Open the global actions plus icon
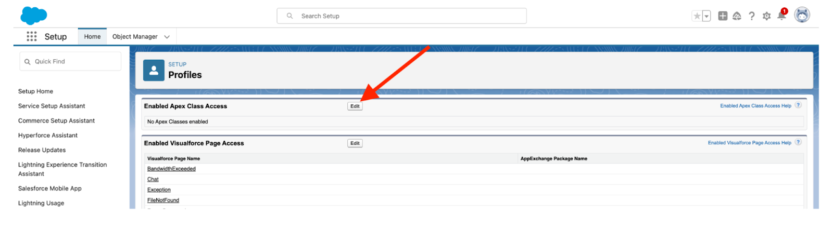Viewport: 833px width, 230px height. [723, 16]
